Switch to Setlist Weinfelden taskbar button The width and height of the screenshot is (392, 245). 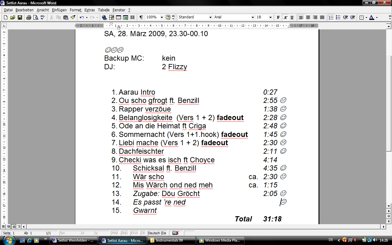tap(73, 240)
